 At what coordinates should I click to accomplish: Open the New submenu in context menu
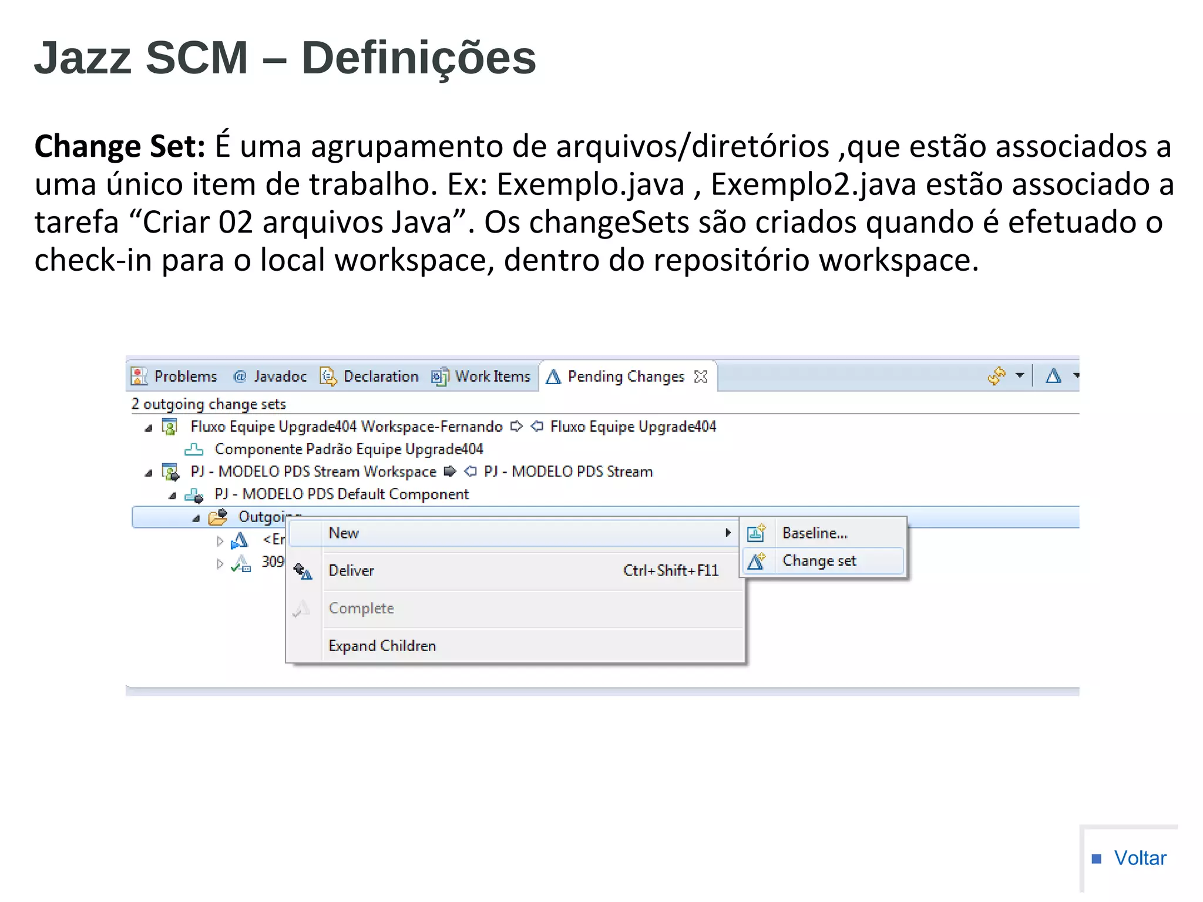pos(515,533)
